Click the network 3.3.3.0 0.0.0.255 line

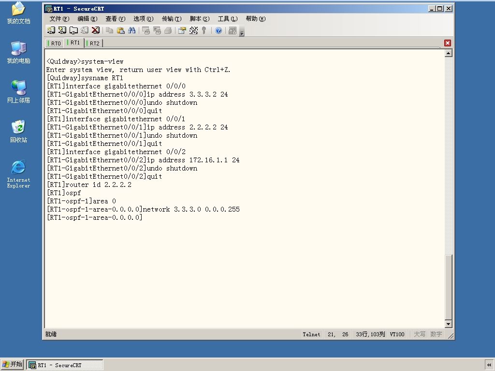143,209
